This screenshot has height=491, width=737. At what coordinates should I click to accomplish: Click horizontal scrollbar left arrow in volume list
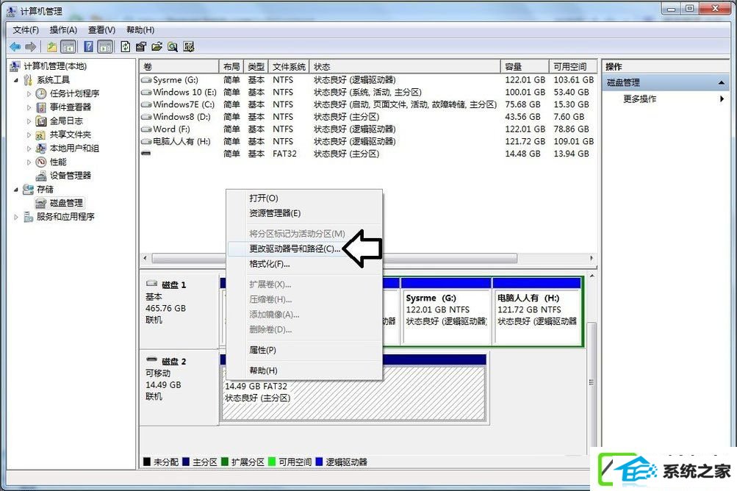coord(145,258)
